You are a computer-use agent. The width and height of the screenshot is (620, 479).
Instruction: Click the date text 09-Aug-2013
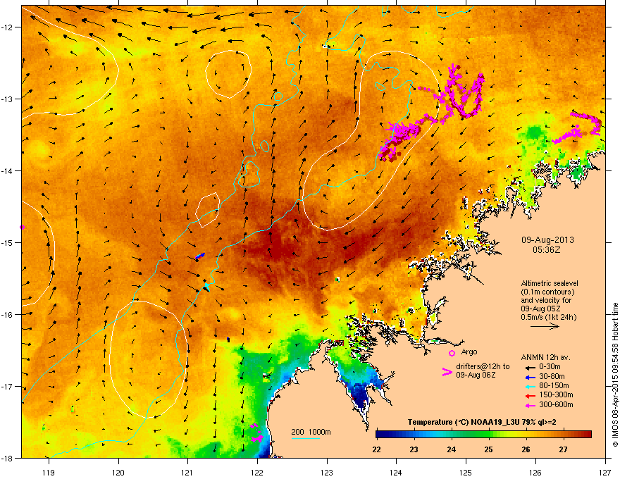point(547,240)
